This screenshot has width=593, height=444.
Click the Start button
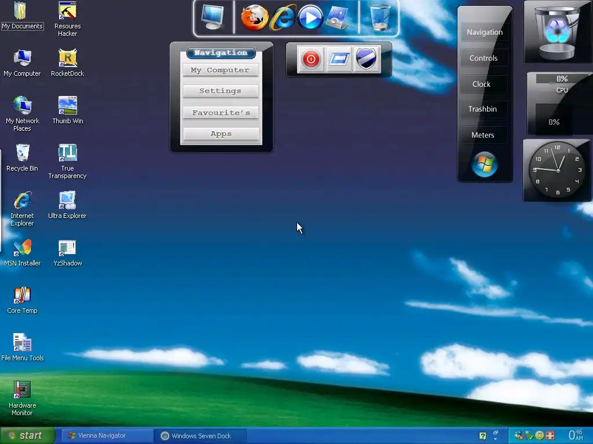27,436
